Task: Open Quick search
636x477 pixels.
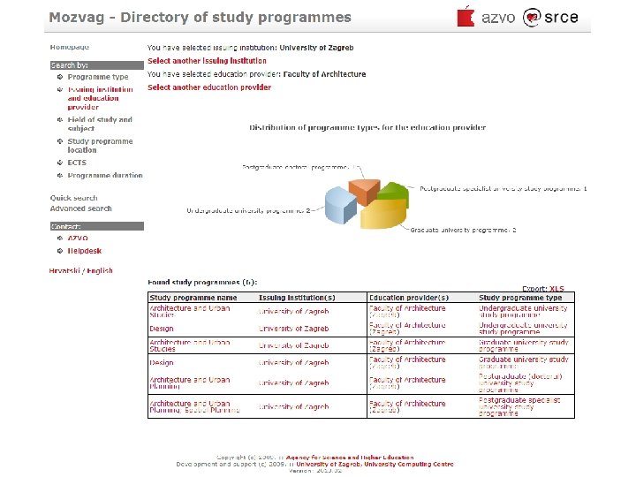Action: tap(74, 198)
